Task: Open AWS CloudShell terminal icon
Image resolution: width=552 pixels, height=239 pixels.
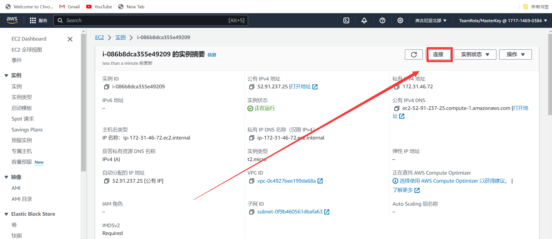Action: (x=346, y=20)
